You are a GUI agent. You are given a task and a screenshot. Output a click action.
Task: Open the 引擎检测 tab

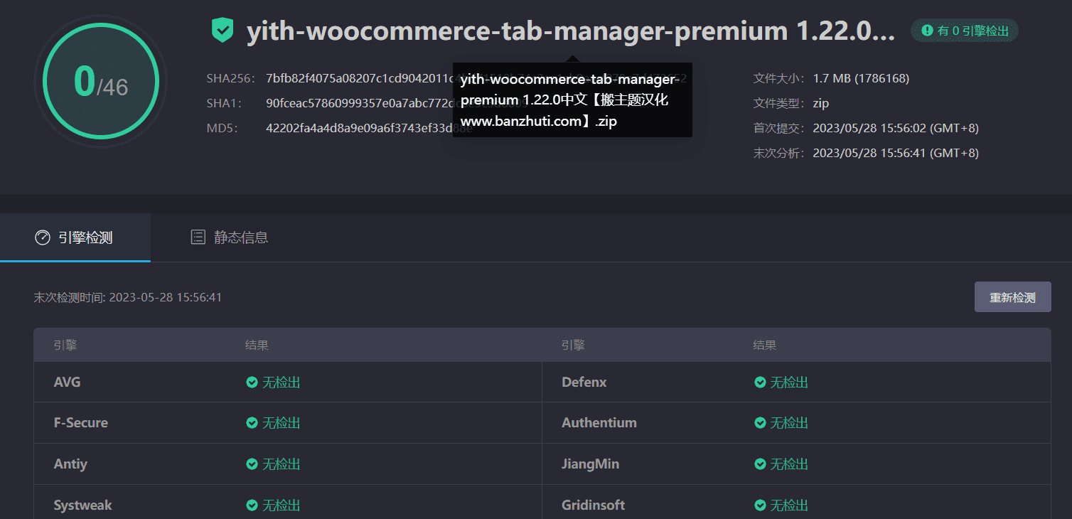[75, 237]
